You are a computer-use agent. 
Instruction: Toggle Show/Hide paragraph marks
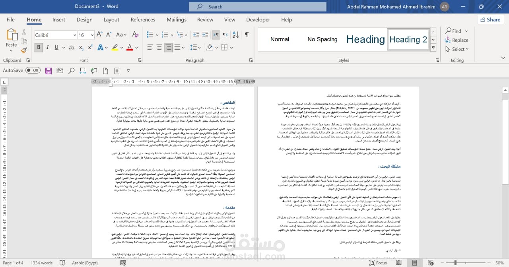(x=246, y=35)
